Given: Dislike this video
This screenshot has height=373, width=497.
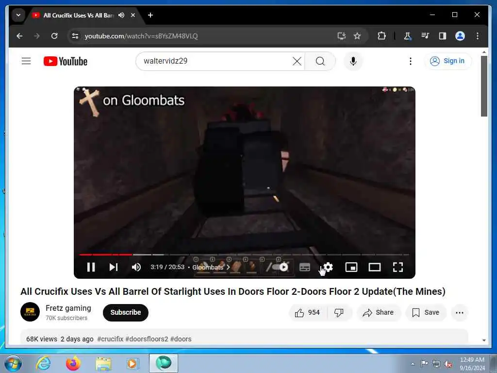Looking at the screenshot, I should [x=339, y=312].
